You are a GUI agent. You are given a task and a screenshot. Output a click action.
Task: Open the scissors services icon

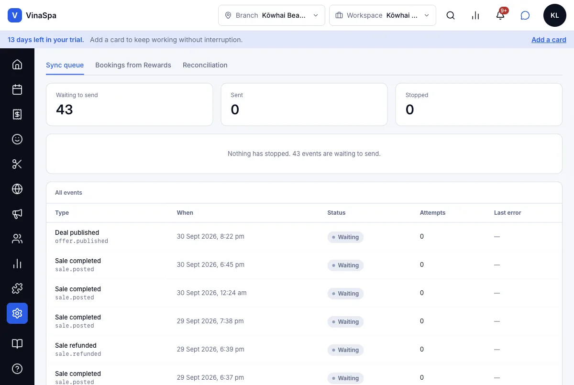pyautogui.click(x=17, y=164)
